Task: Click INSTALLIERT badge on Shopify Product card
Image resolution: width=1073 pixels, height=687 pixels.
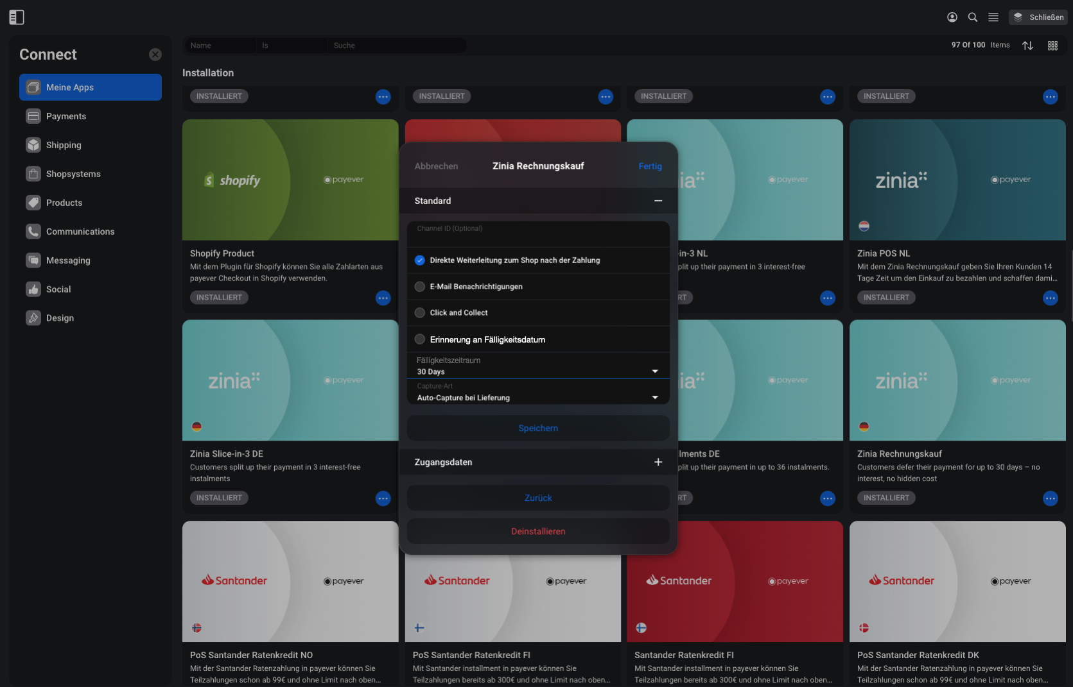Action: (x=219, y=298)
